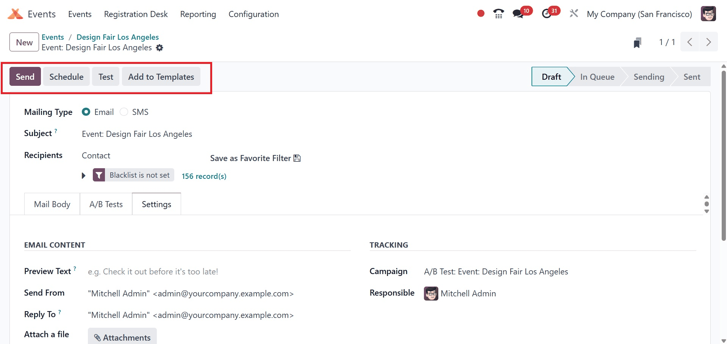Go to the next record arrow
Viewport: 727px width, 344px height.
[x=708, y=42]
